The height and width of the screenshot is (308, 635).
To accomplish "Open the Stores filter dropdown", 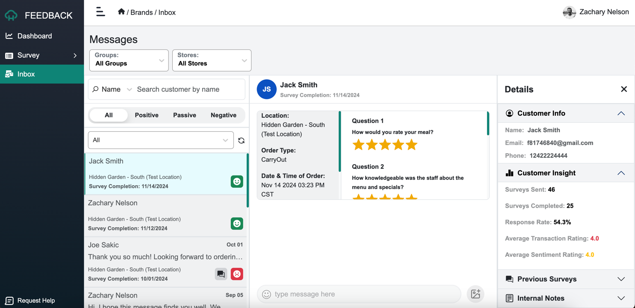I will coord(211,60).
